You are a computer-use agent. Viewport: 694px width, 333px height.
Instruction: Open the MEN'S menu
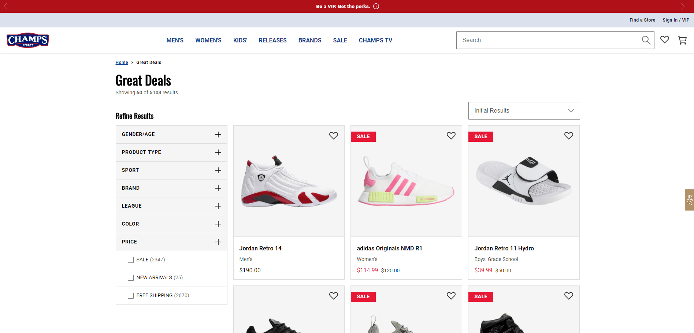point(175,40)
